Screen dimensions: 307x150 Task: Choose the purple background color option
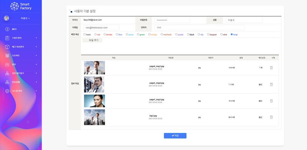176,35
